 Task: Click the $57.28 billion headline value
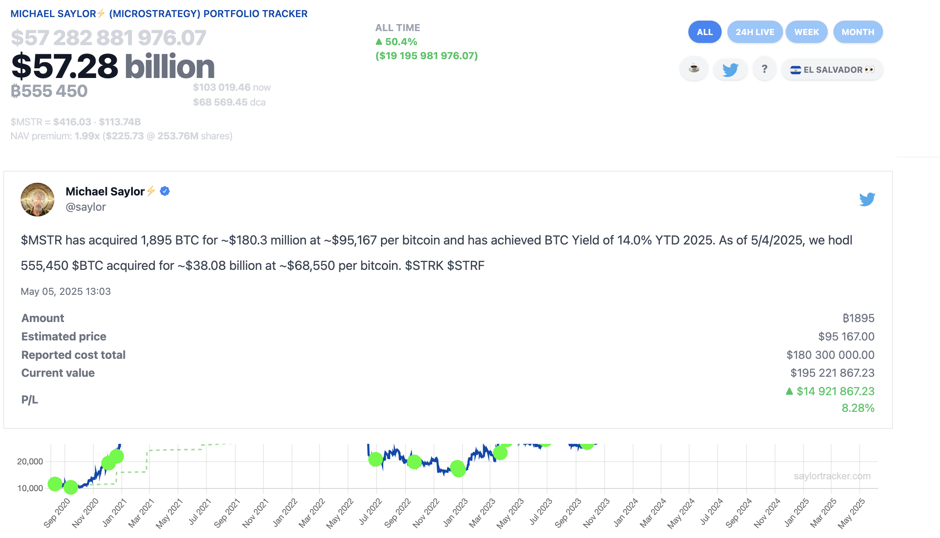coord(113,67)
